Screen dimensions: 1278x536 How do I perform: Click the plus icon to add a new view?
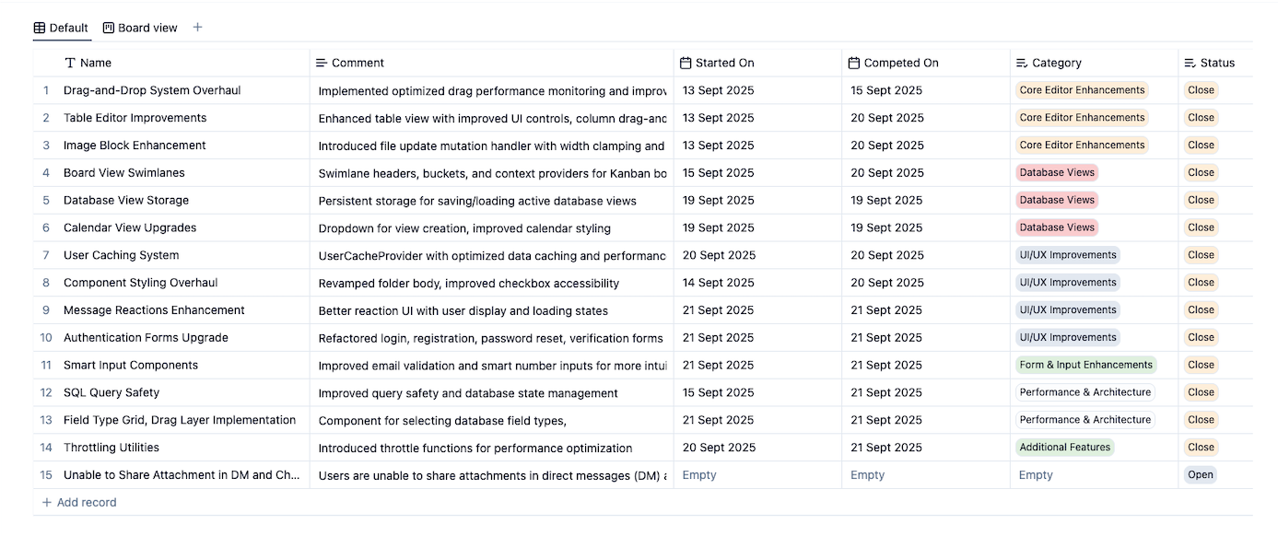tap(197, 28)
